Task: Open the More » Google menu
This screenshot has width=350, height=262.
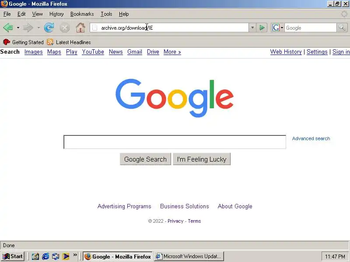Action: [x=172, y=52]
